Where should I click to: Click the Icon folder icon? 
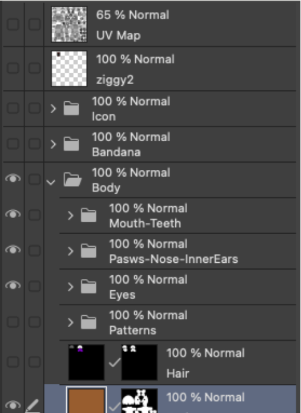[x=71, y=108]
